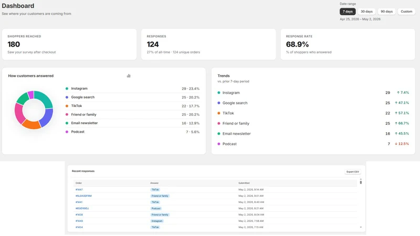Click the Submitted column header
Screen dimensions: 420x236
tap(244, 183)
